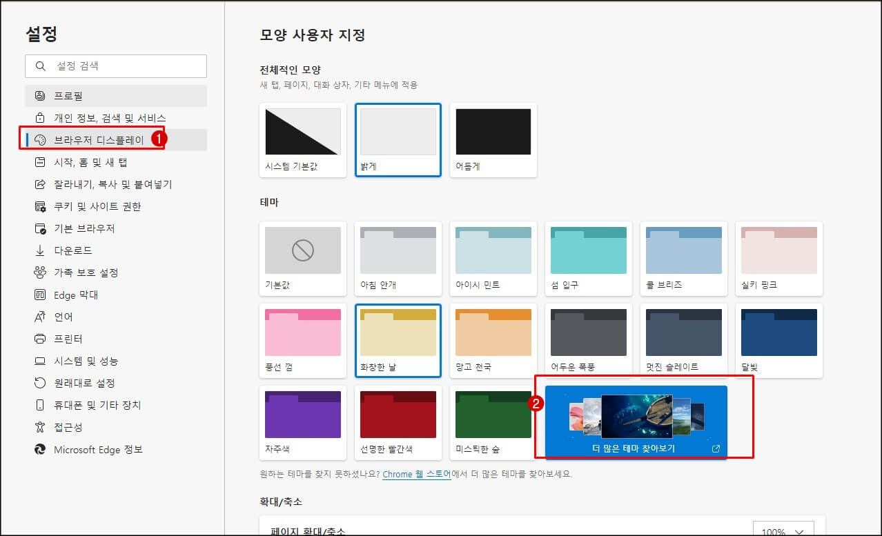This screenshot has height=536, width=882.
Task: Click the printer icon beside 프린터
Action: coord(40,339)
